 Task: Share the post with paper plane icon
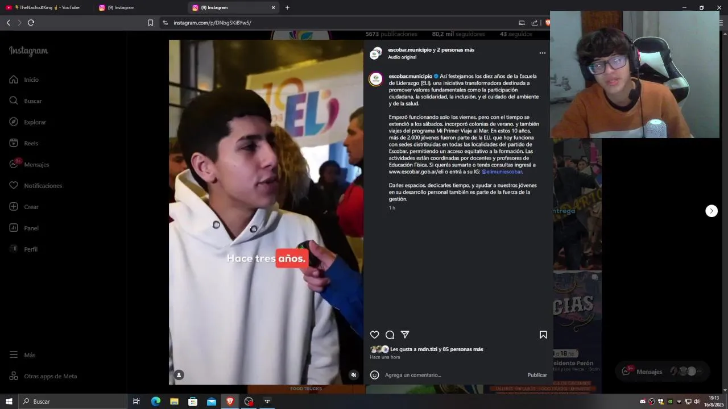tap(405, 335)
